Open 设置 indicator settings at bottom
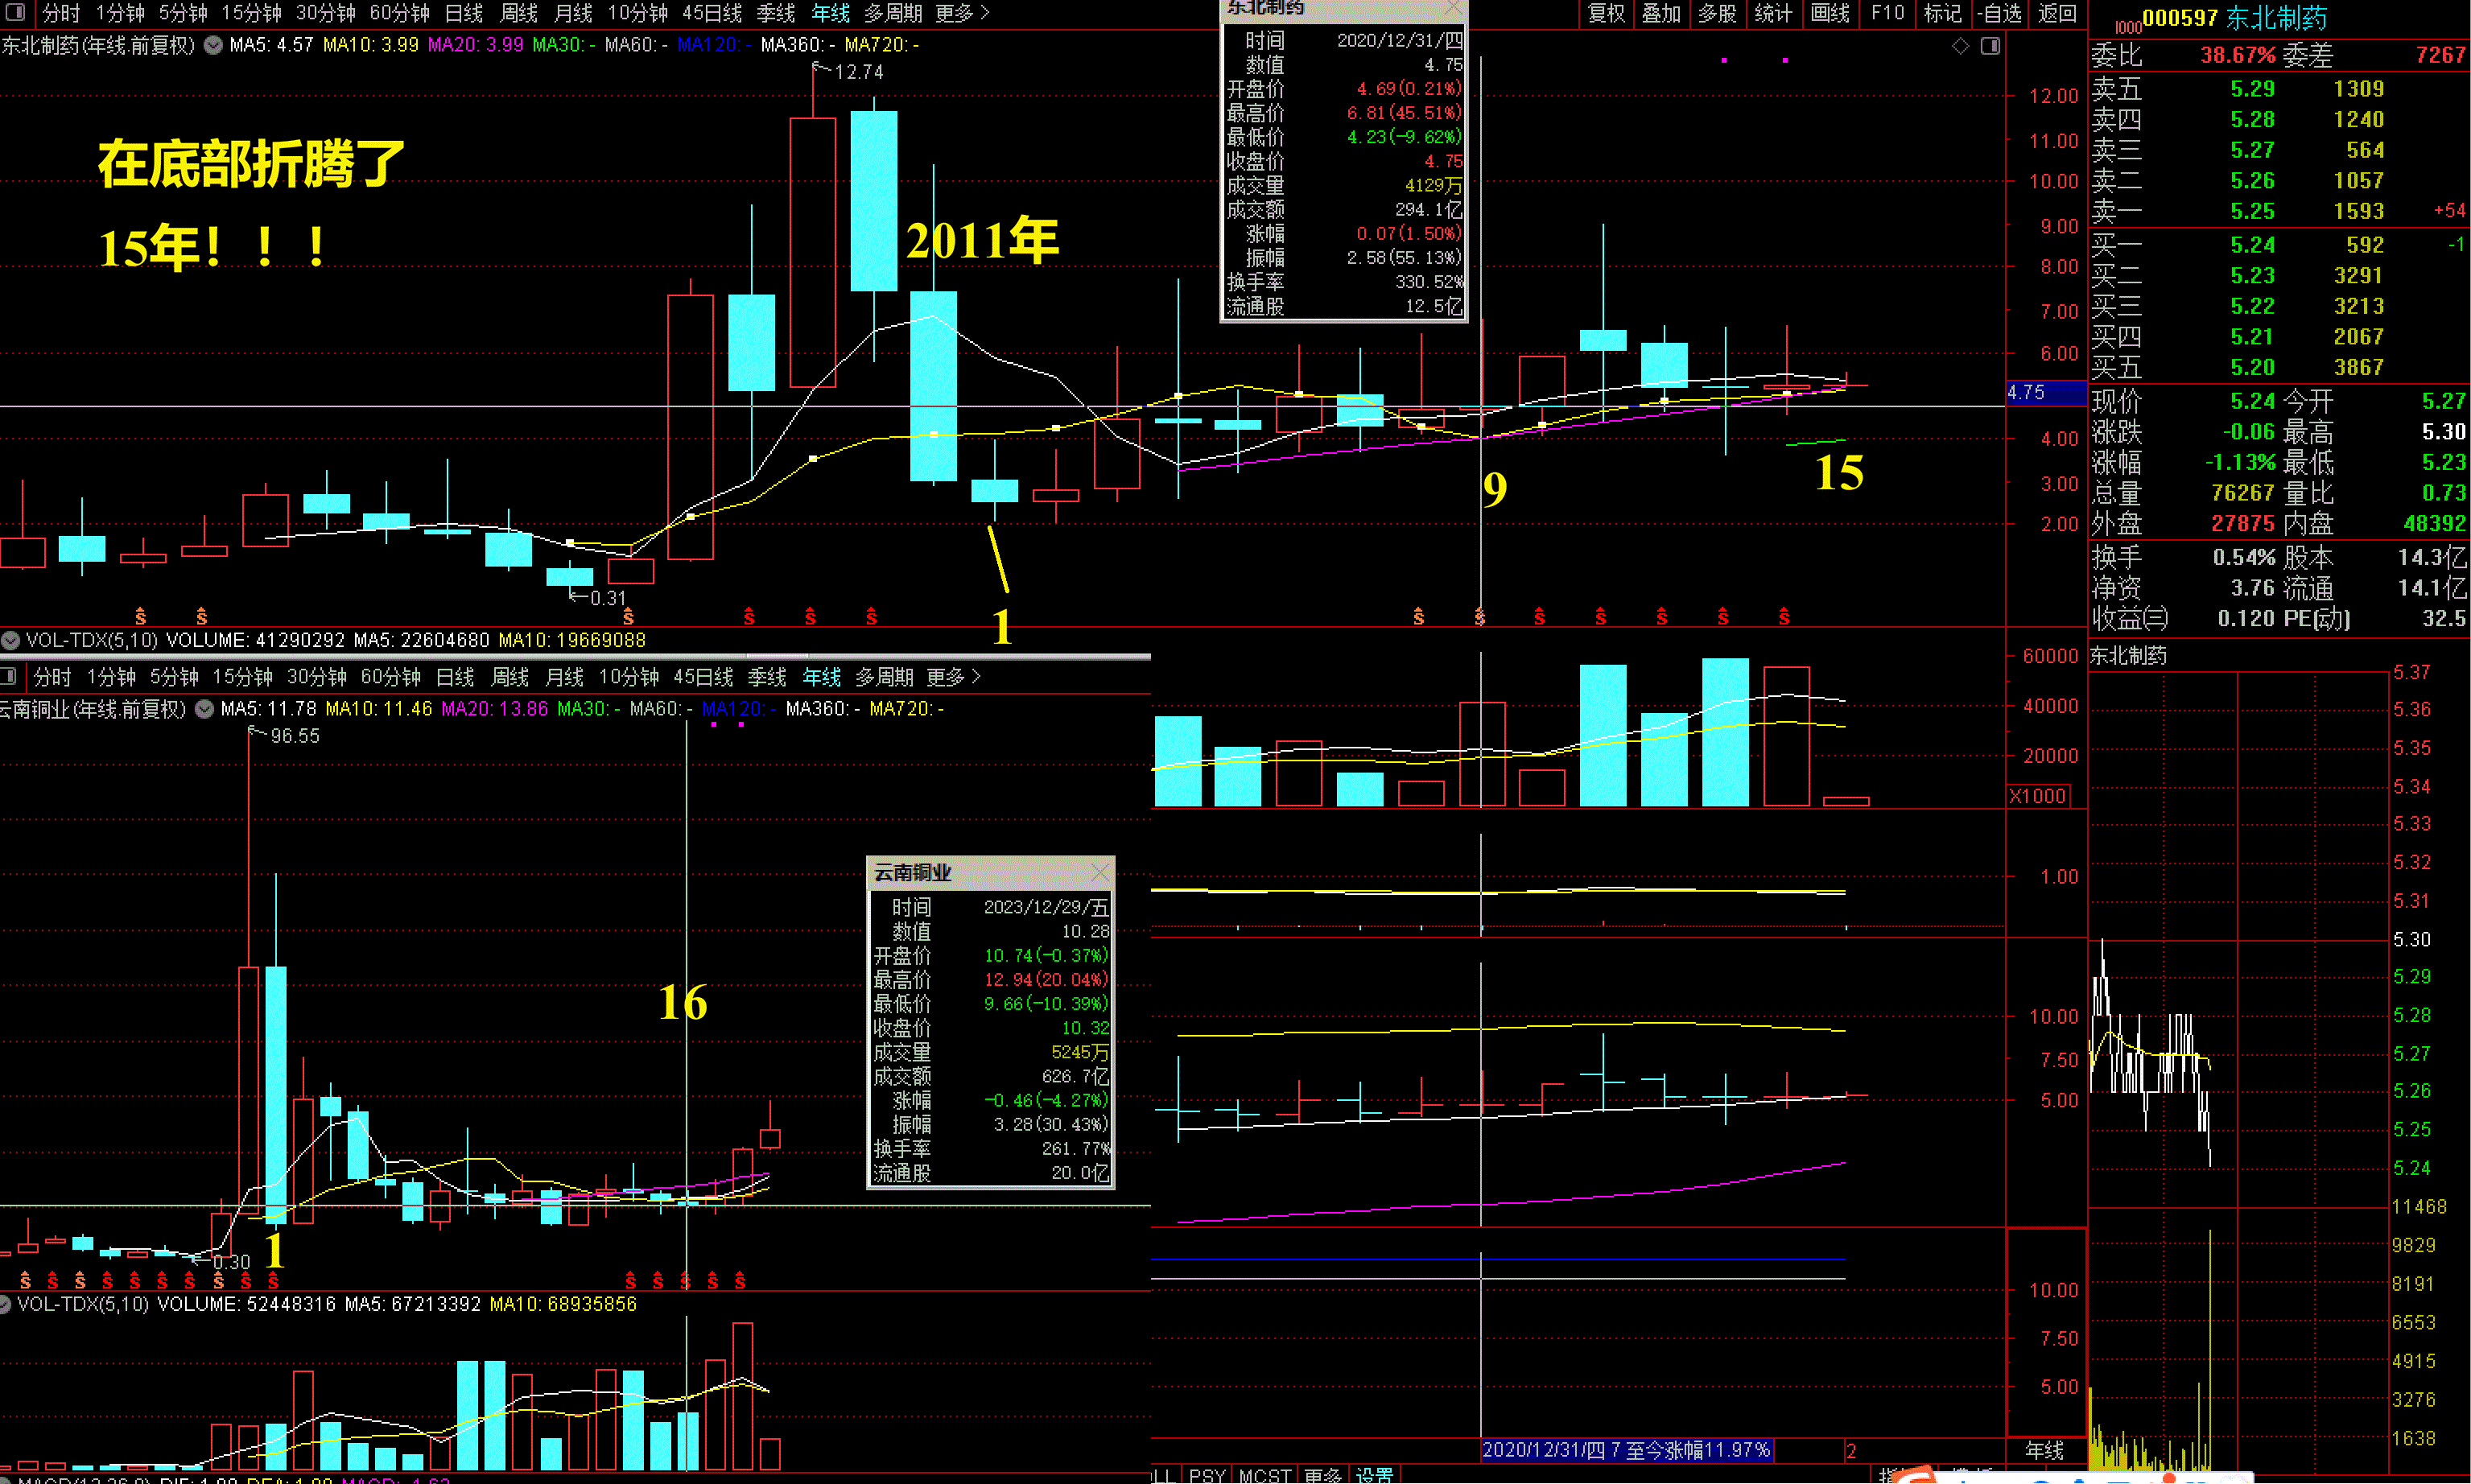Viewport: 2471px width, 1484px height. [x=1373, y=1475]
